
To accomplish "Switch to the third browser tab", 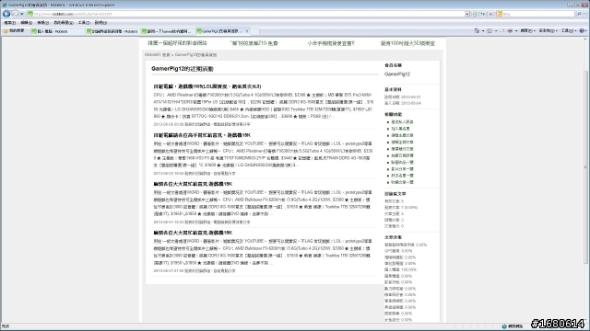I will (x=167, y=31).
